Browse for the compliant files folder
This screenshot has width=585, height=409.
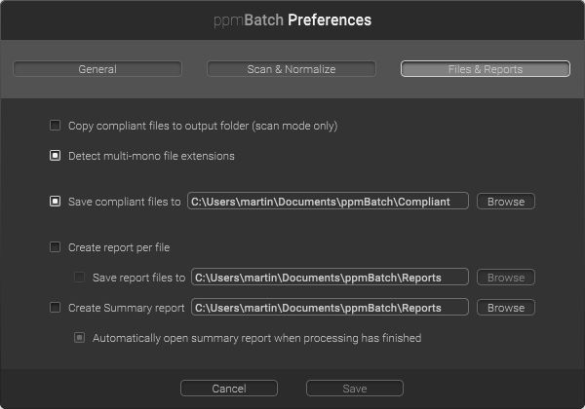click(x=506, y=202)
